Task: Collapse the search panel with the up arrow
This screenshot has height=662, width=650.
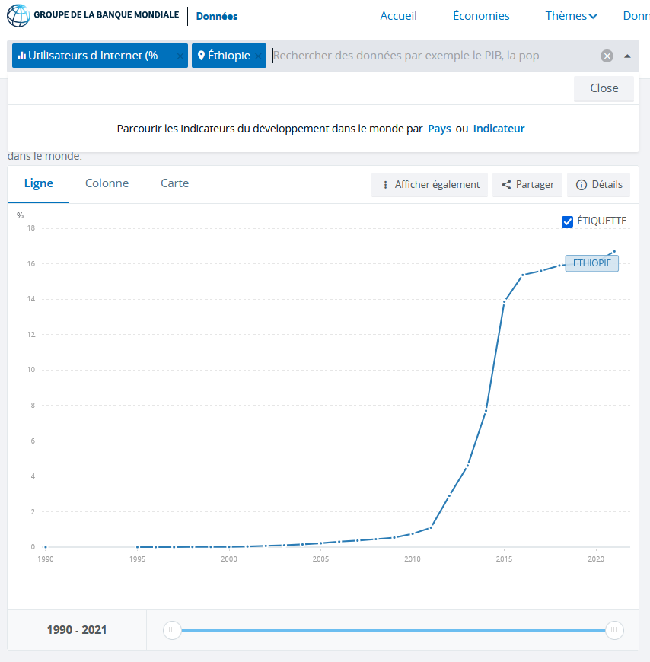Action: pos(627,56)
